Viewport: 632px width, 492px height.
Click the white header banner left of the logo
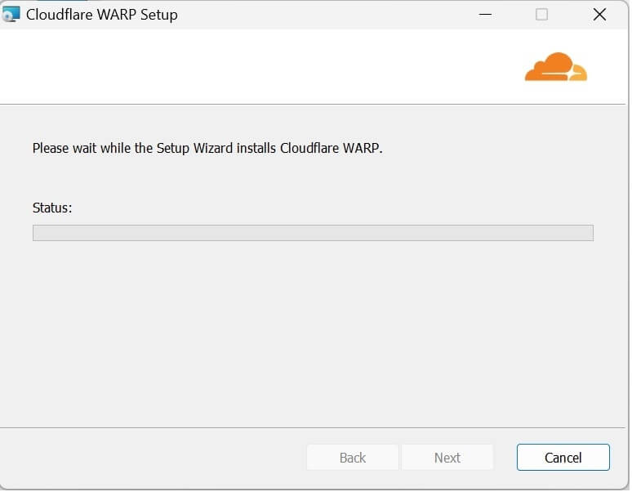click(245, 67)
